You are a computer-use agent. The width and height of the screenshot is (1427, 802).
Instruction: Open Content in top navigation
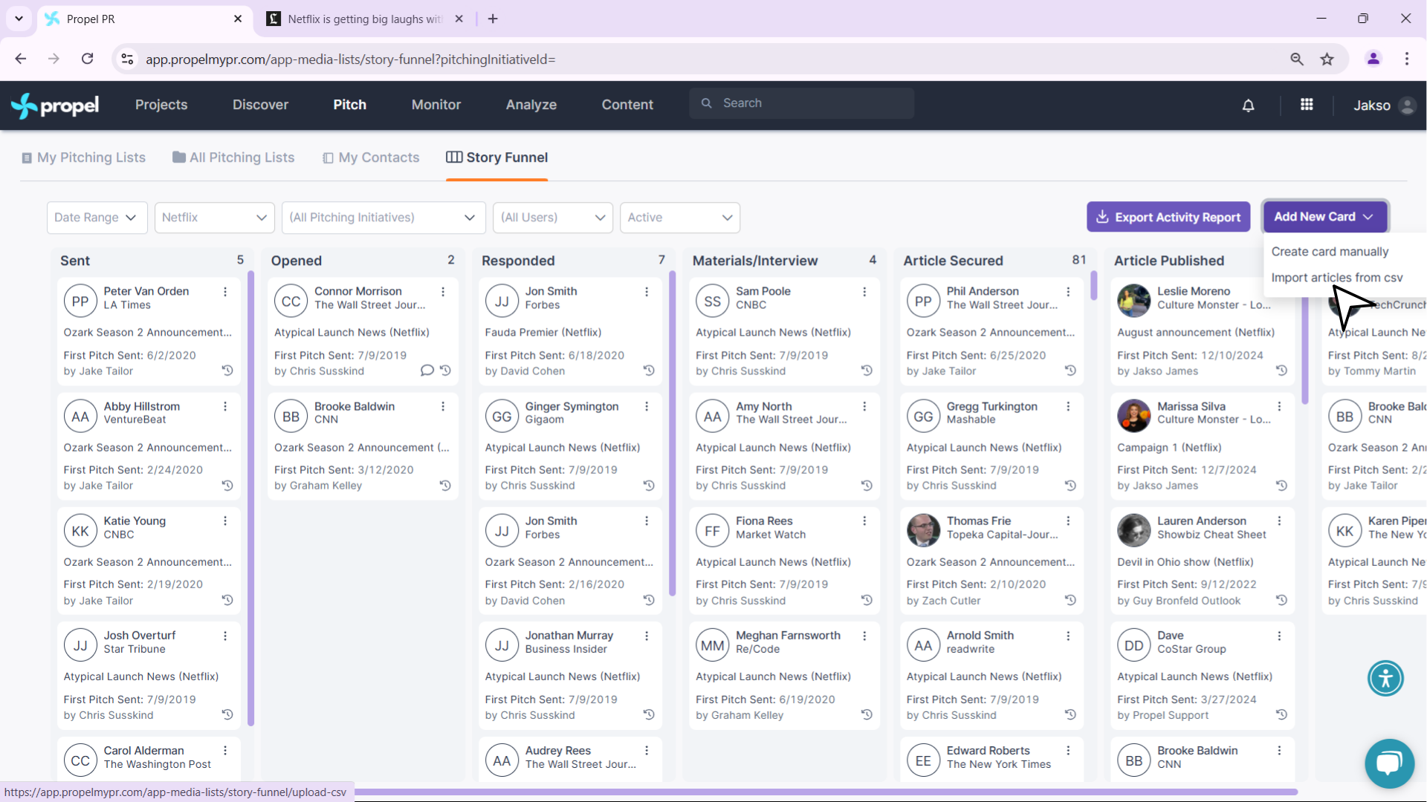tap(627, 105)
